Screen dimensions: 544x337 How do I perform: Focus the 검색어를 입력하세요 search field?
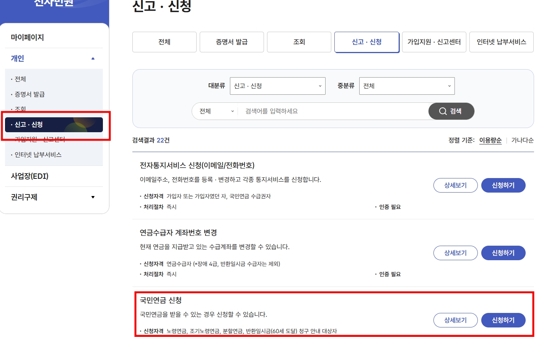[333, 111]
